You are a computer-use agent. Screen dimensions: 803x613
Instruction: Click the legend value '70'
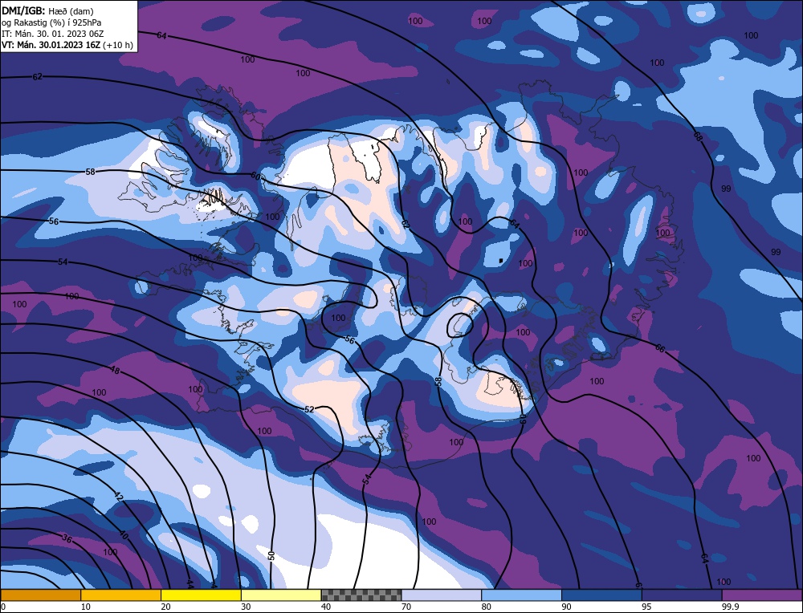406,607
